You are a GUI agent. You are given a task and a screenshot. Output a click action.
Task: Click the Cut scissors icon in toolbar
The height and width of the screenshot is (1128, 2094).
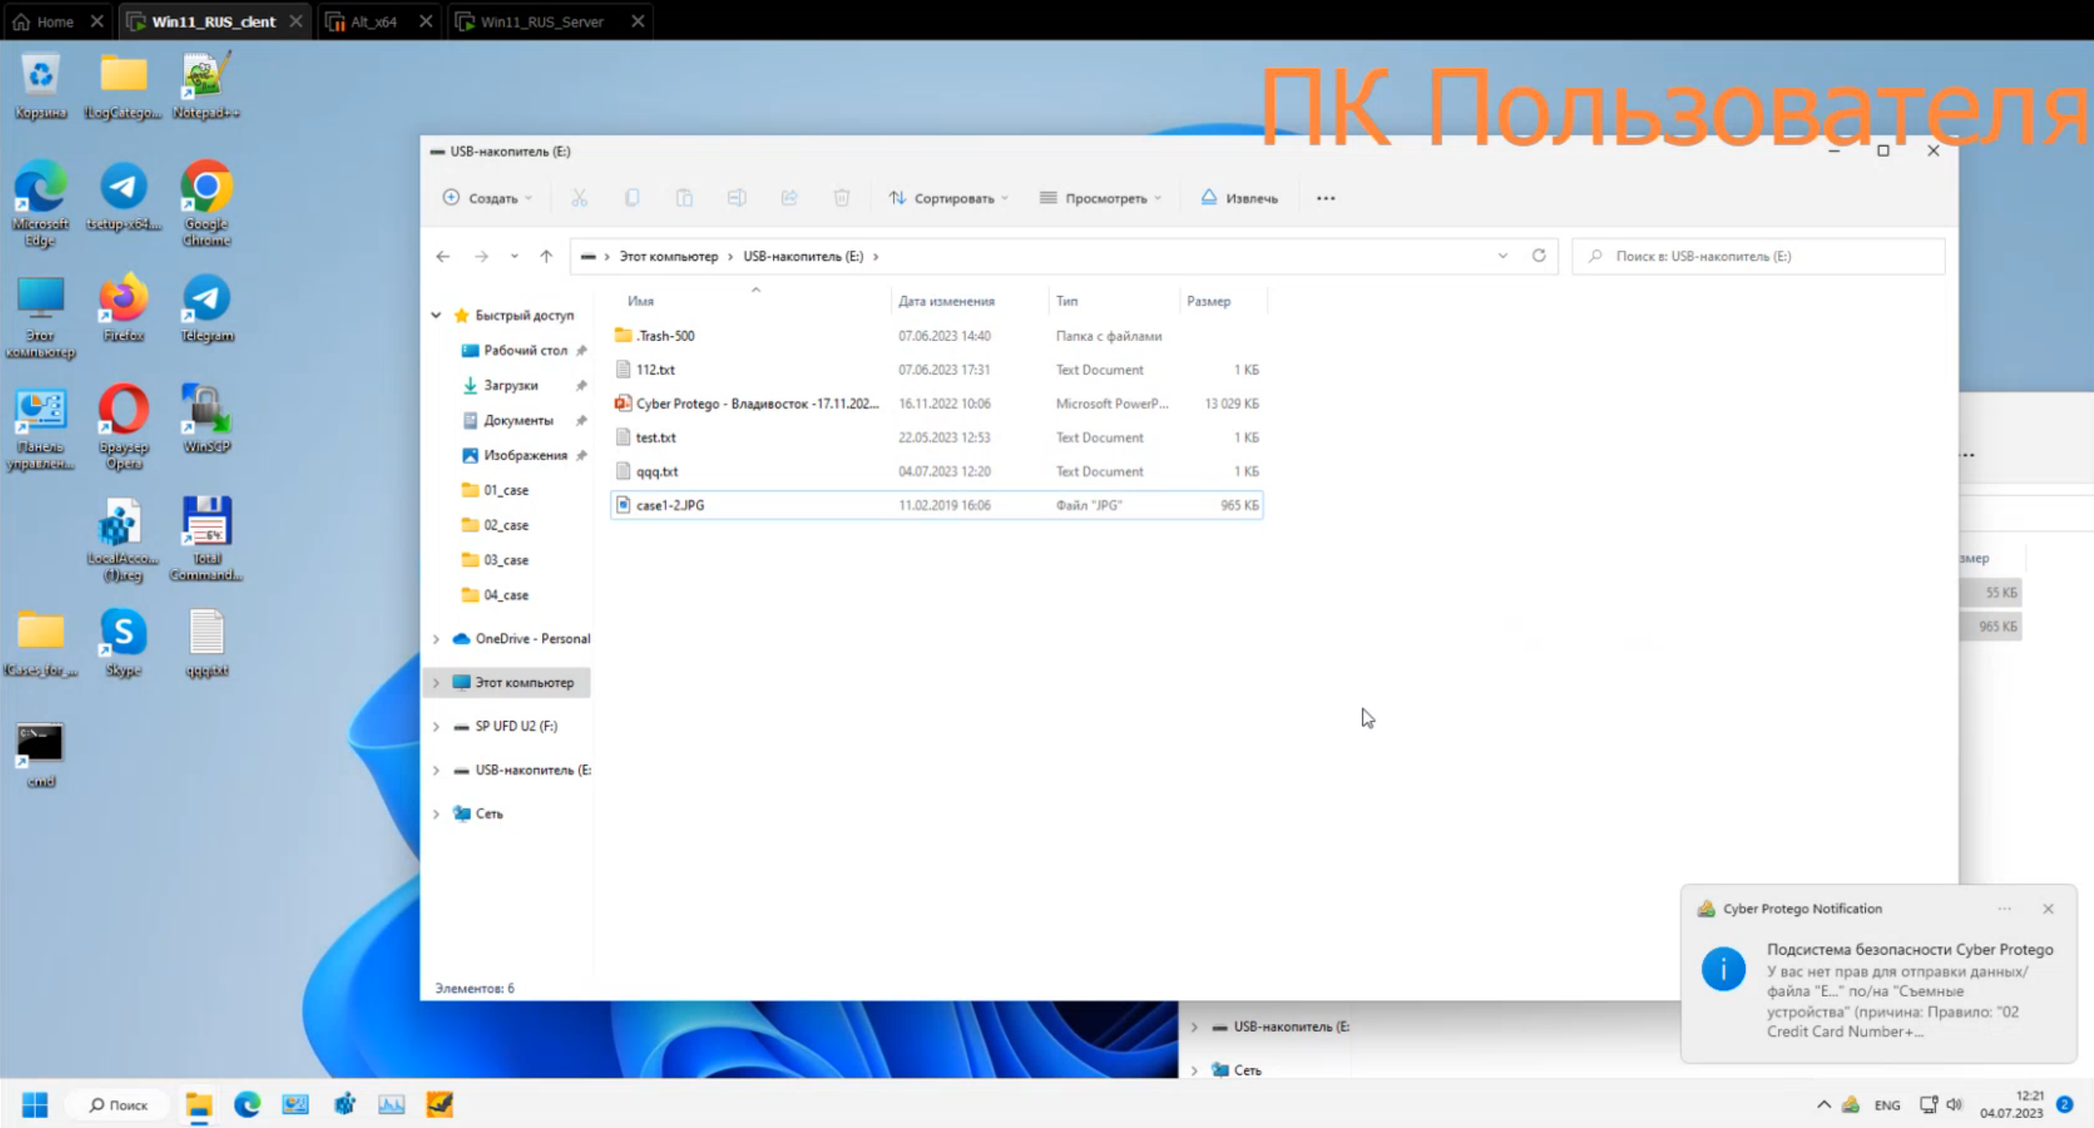click(x=579, y=198)
